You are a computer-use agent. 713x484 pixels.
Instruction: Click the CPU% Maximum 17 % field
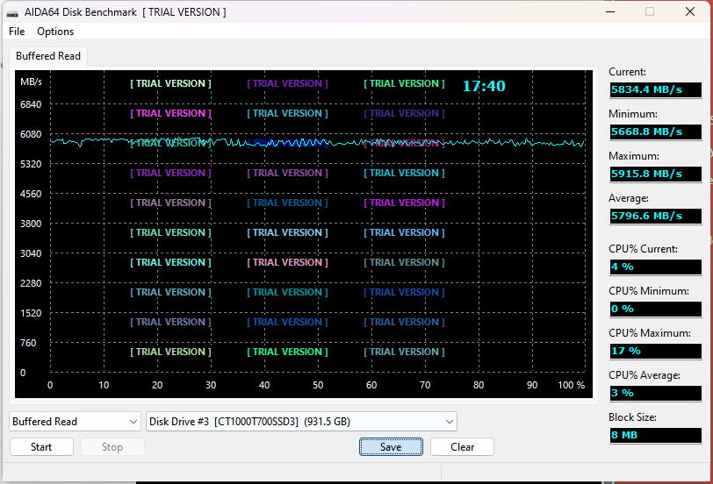coord(655,351)
